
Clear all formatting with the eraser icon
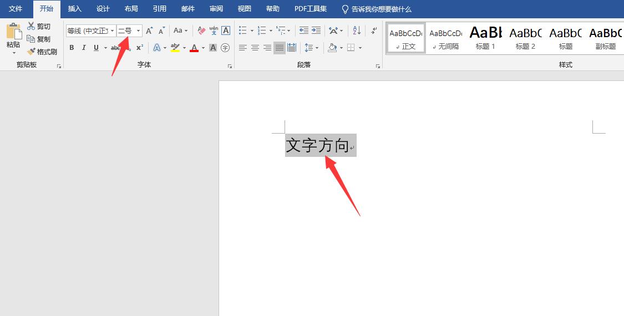(x=201, y=30)
